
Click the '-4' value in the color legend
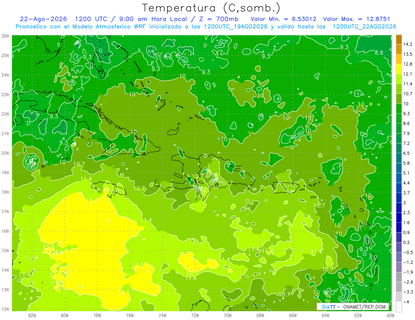tap(407, 302)
